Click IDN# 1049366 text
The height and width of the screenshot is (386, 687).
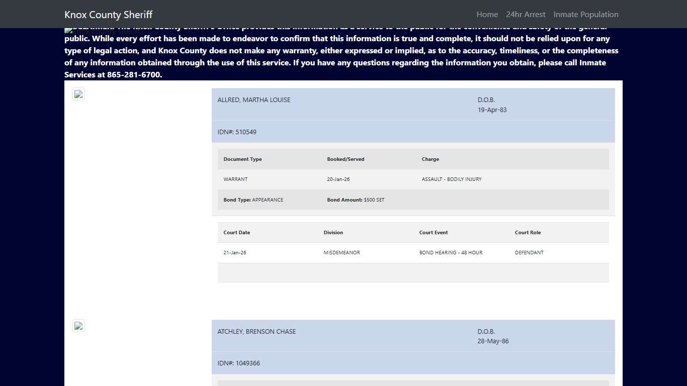point(239,363)
